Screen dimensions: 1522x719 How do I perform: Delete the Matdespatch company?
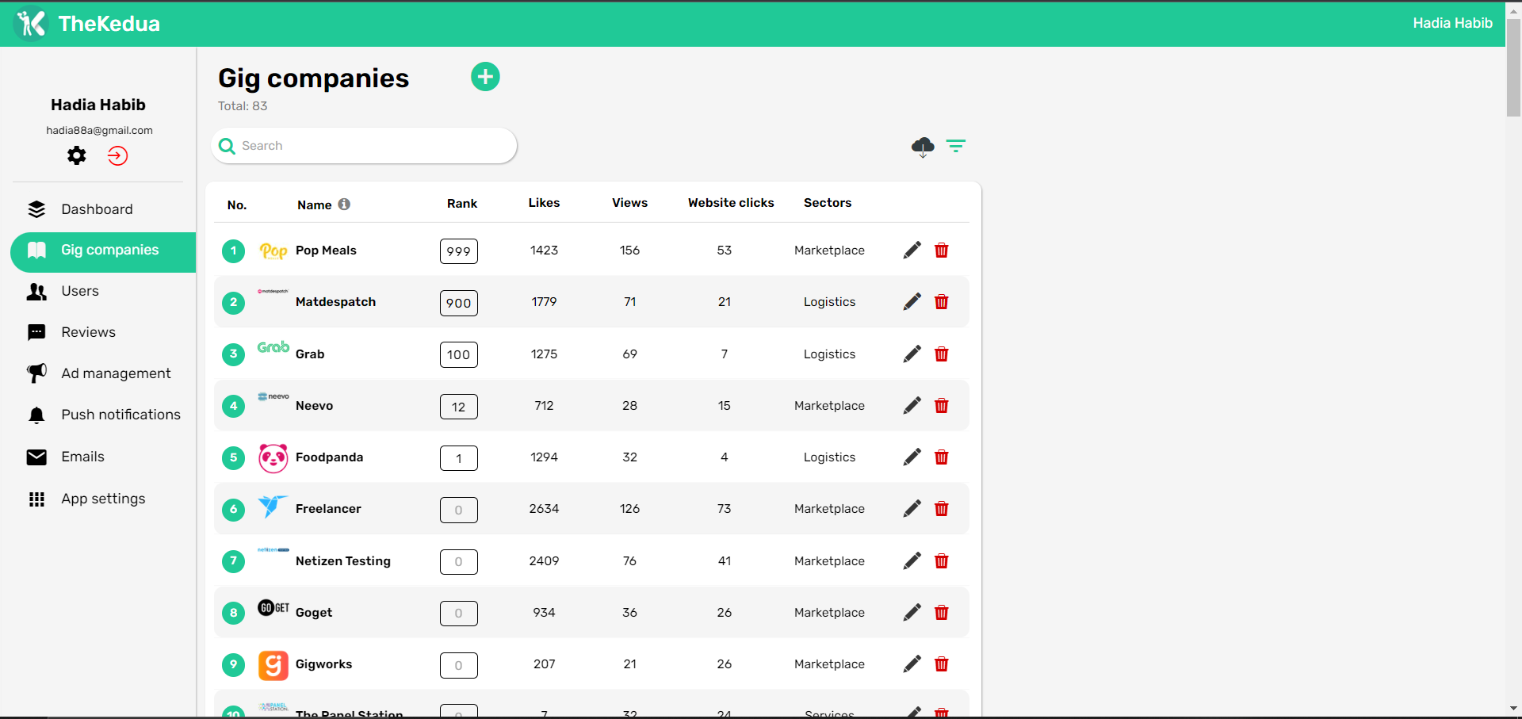[942, 301]
